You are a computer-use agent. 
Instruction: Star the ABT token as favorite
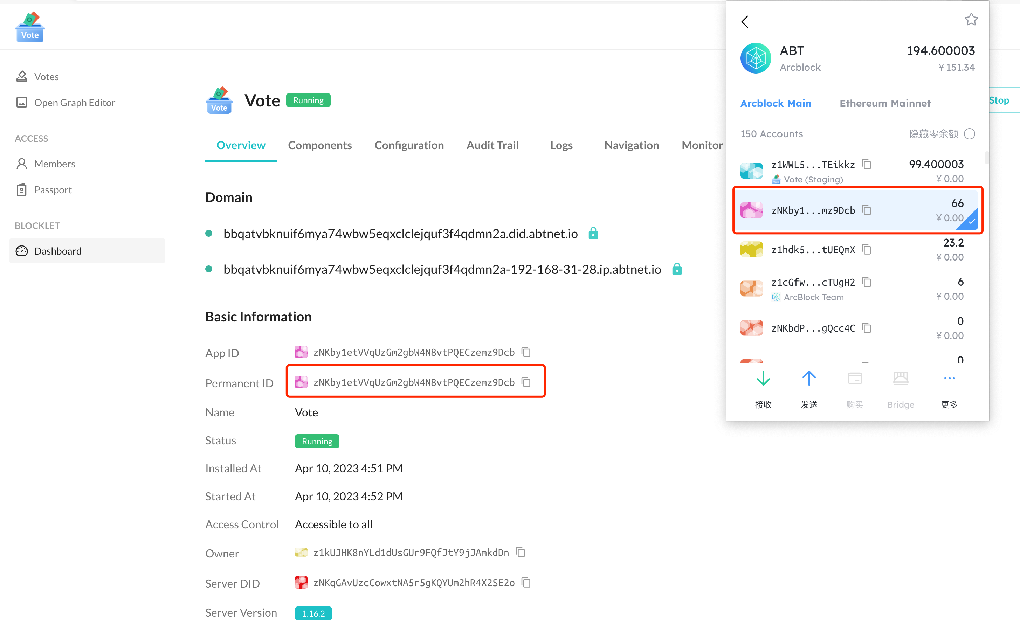[971, 19]
